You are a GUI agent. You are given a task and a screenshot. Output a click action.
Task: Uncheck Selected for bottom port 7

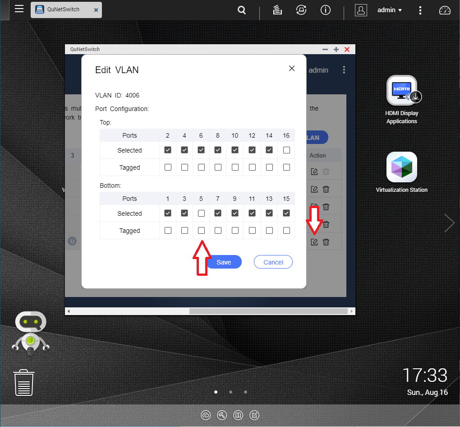[218, 213]
